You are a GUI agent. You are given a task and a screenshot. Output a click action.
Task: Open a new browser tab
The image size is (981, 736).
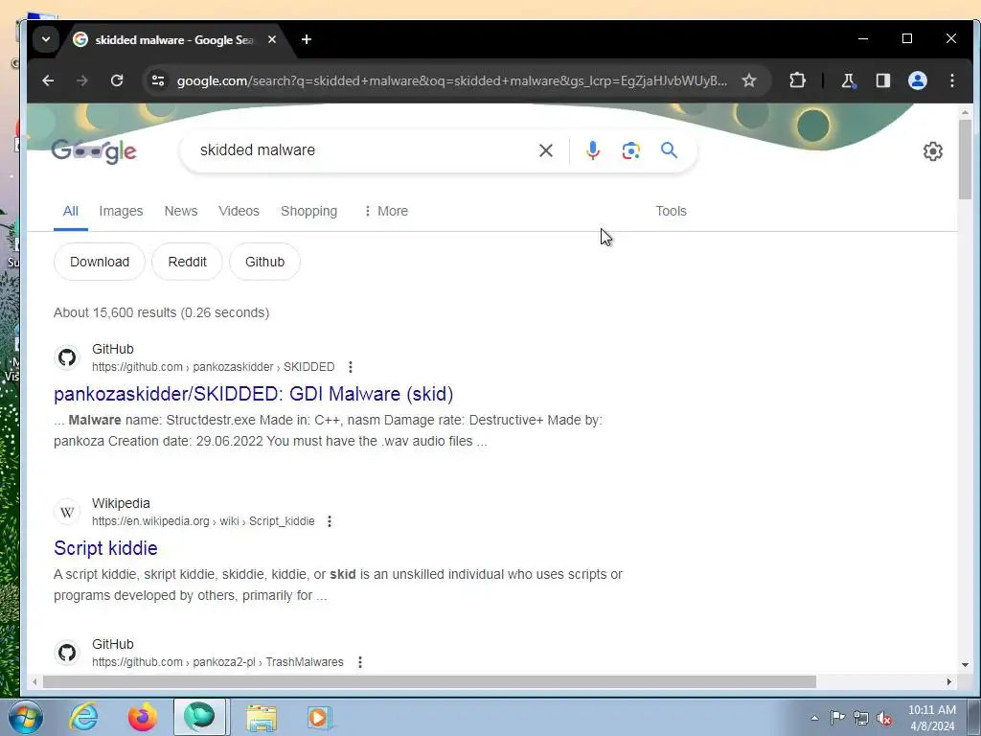pos(306,39)
